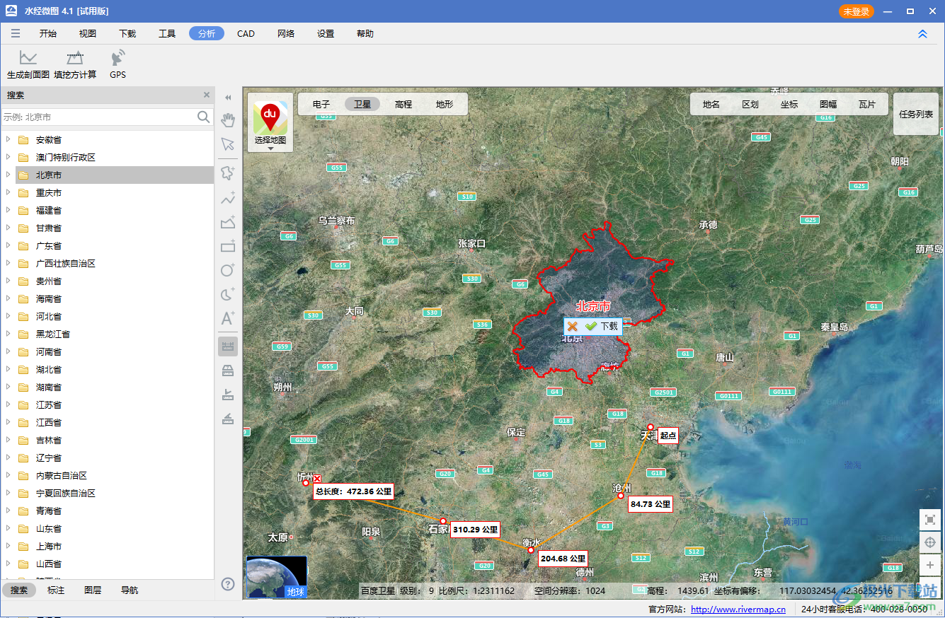
Task: Select the arrow pointer tool
Action: pyautogui.click(x=228, y=144)
